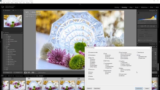This screenshot has height=90, width=160.
Task: Apply the Natural color preset
Action: click(x=9, y=36)
